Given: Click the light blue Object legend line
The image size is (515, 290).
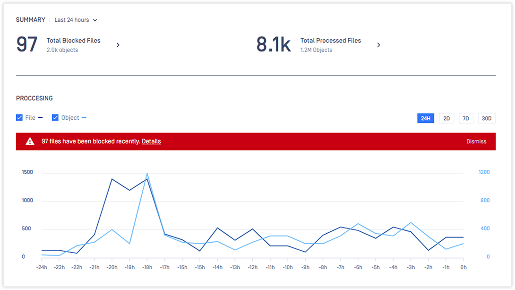Looking at the screenshot, I should 83,117.
